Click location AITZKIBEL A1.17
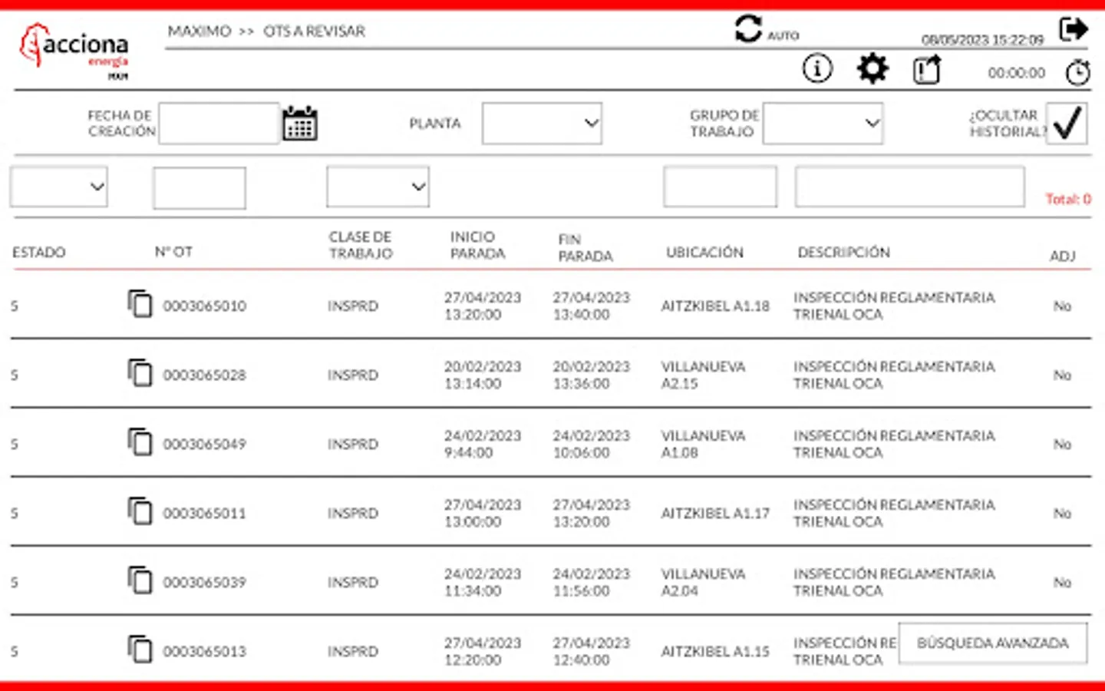This screenshot has width=1105, height=691. click(x=715, y=513)
